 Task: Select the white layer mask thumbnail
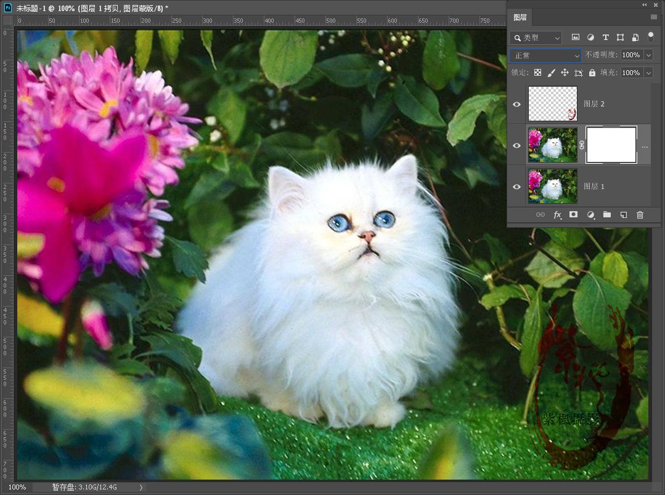click(x=611, y=145)
